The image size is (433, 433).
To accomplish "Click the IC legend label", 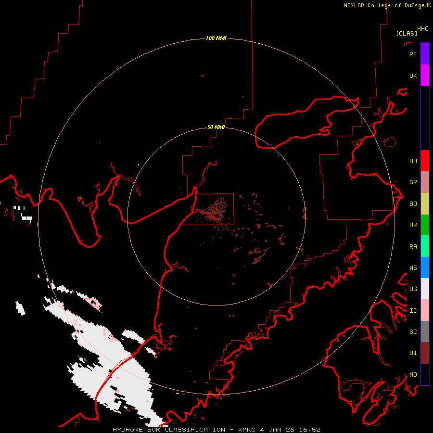I will coord(413,311).
